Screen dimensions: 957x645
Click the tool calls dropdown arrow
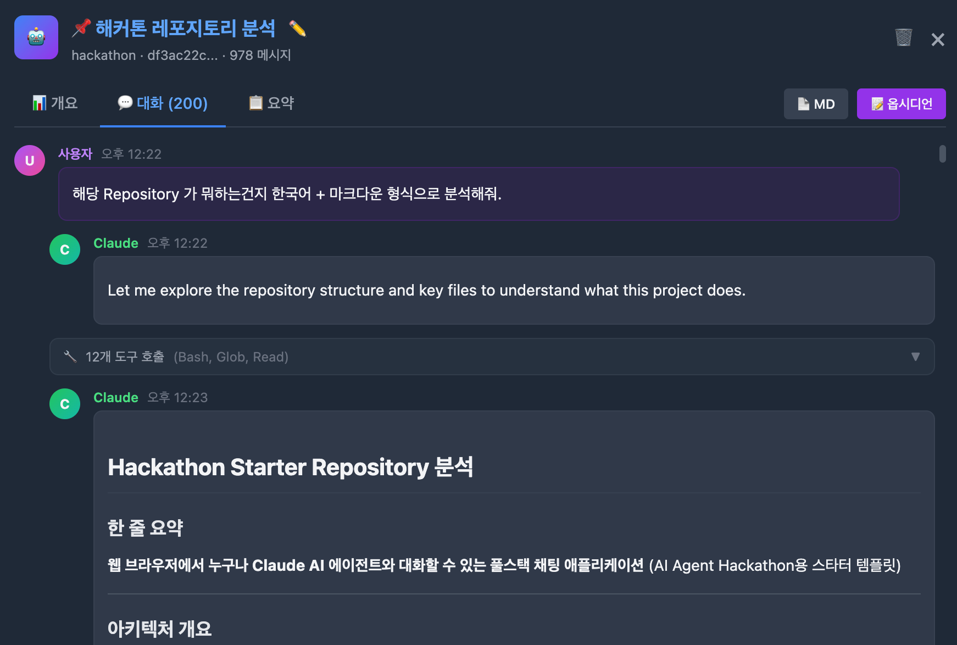tap(915, 357)
